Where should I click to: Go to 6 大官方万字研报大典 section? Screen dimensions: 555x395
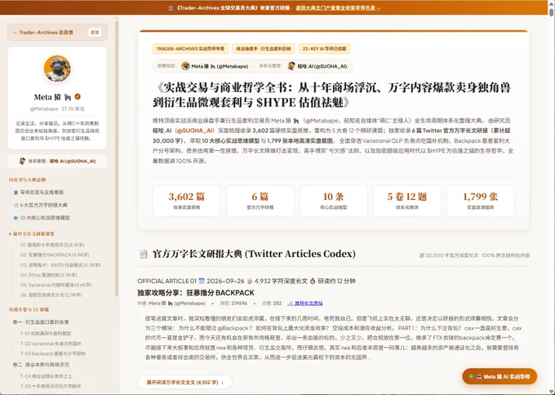click(x=43, y=205)
